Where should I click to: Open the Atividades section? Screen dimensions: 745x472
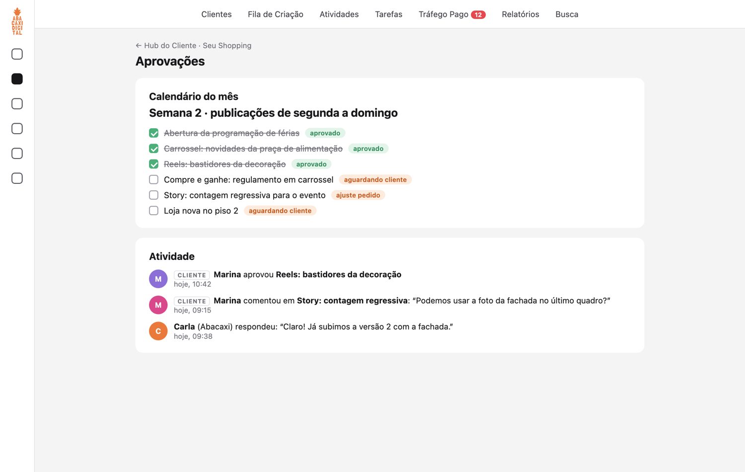click(x=339, y=14)
